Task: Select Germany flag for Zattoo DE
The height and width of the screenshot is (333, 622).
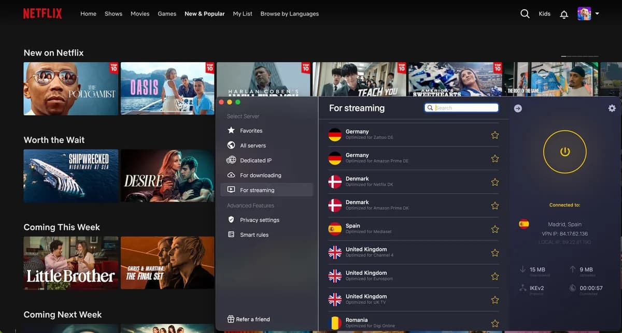Action: (x=335, y=135)
